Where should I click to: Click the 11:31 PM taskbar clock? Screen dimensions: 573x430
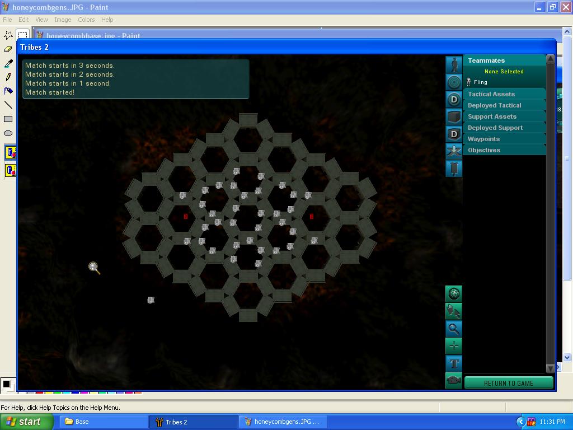pos(552,422)
